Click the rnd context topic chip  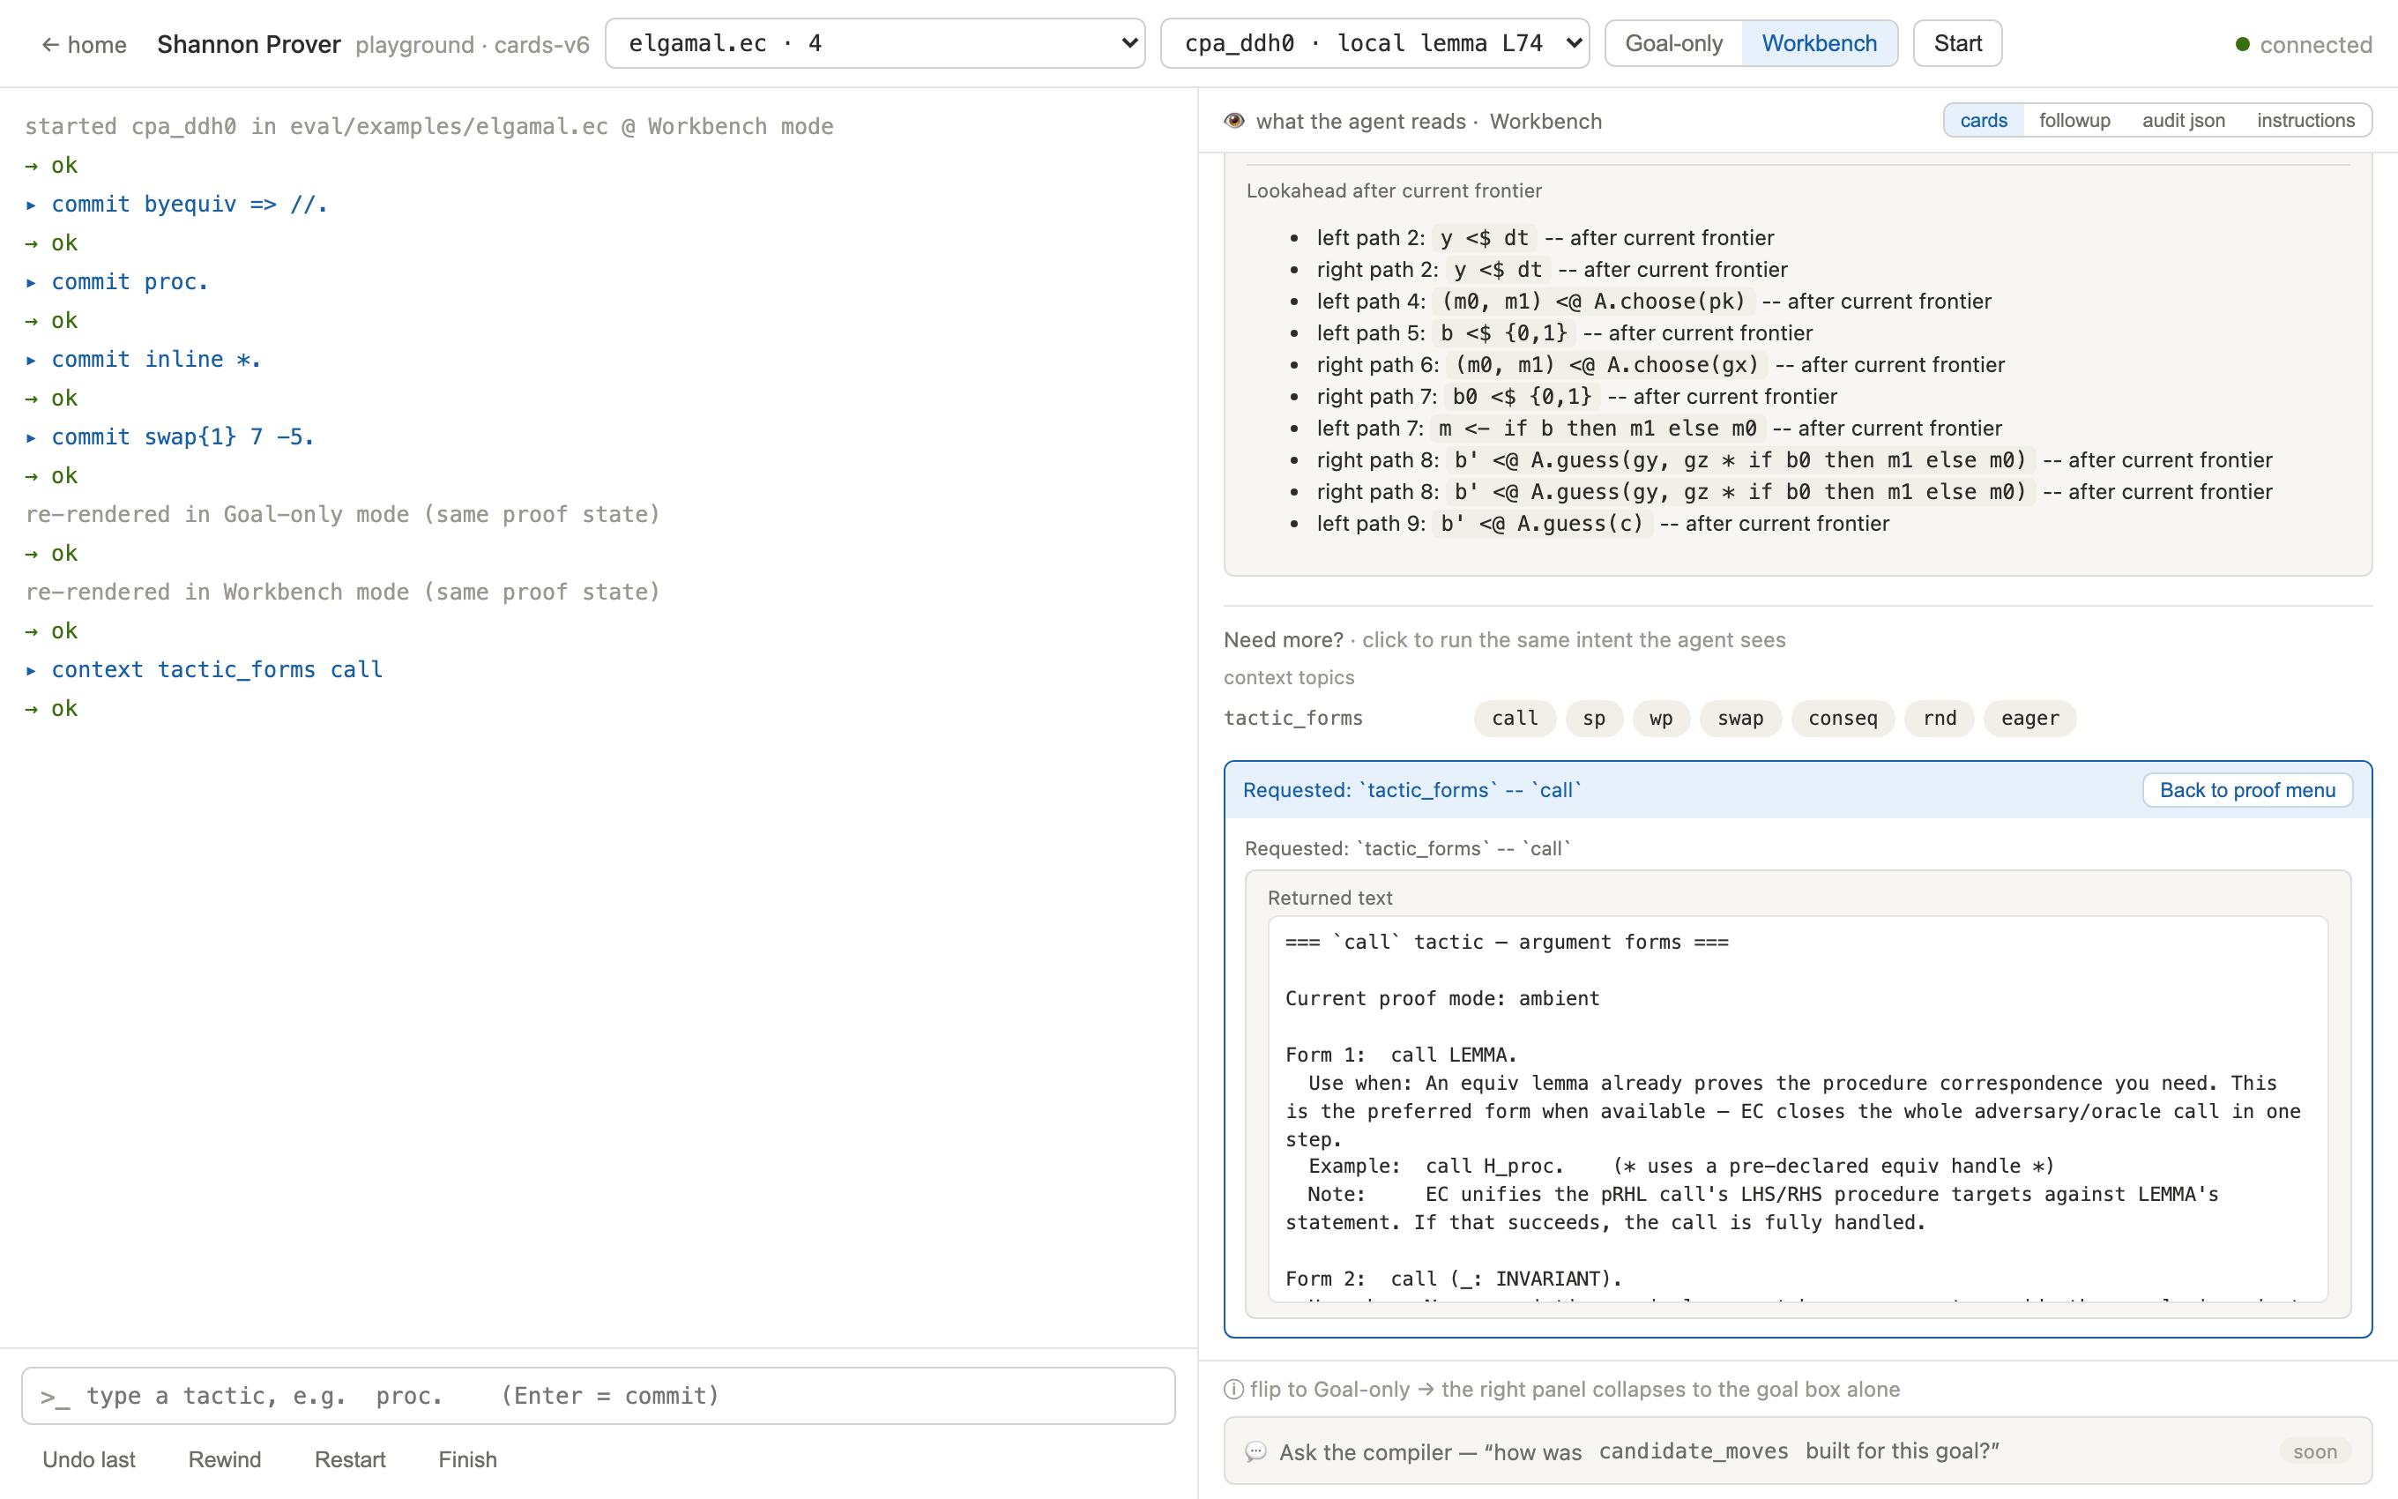(1940, 718)
